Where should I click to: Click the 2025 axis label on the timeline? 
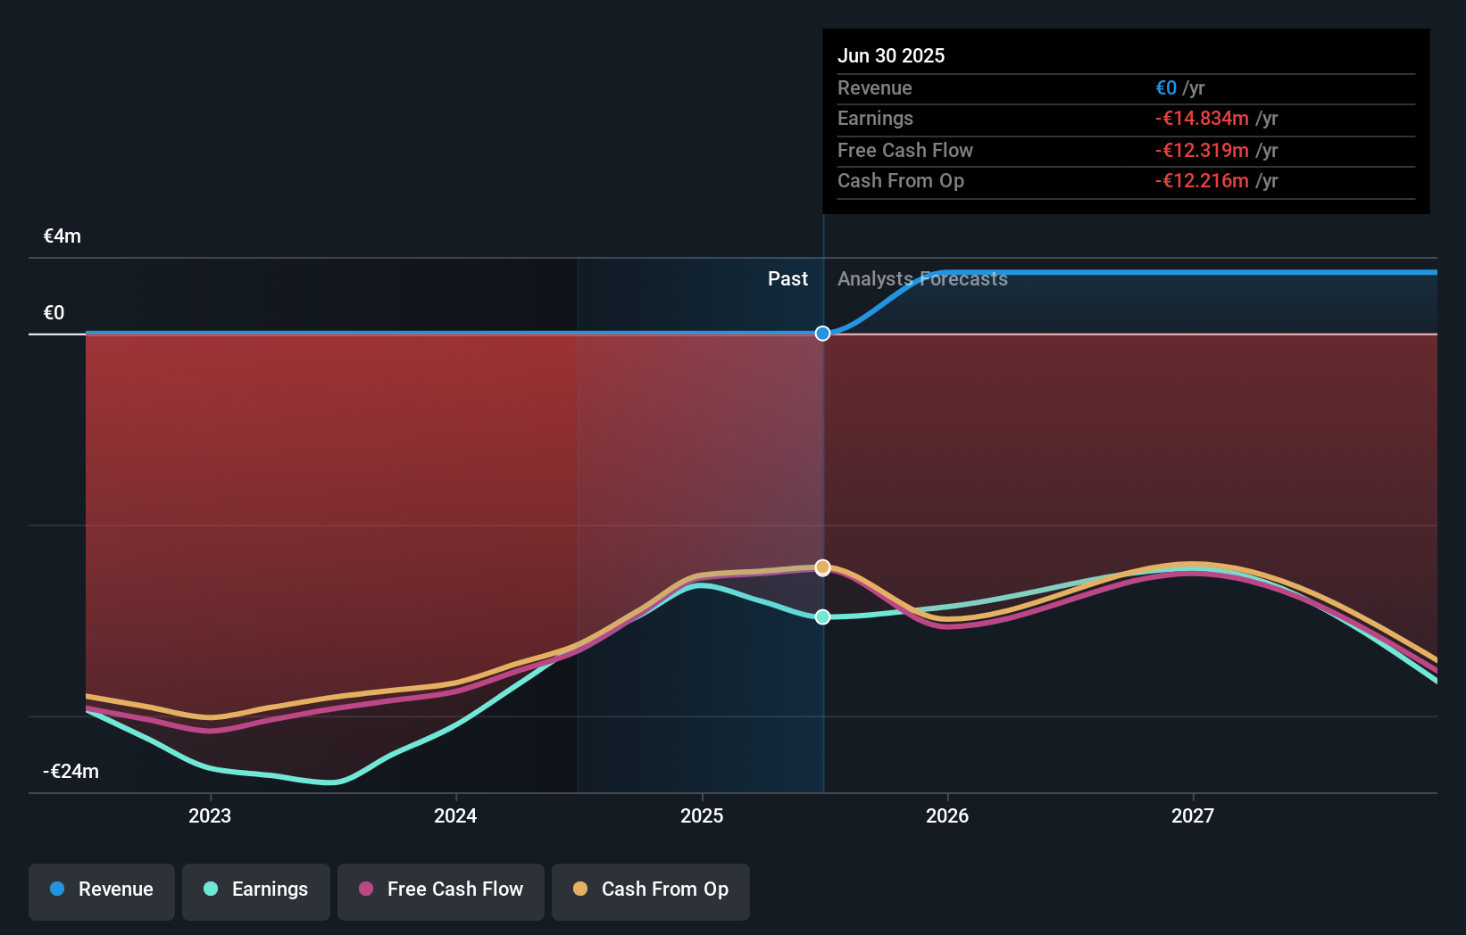[702, 815]
